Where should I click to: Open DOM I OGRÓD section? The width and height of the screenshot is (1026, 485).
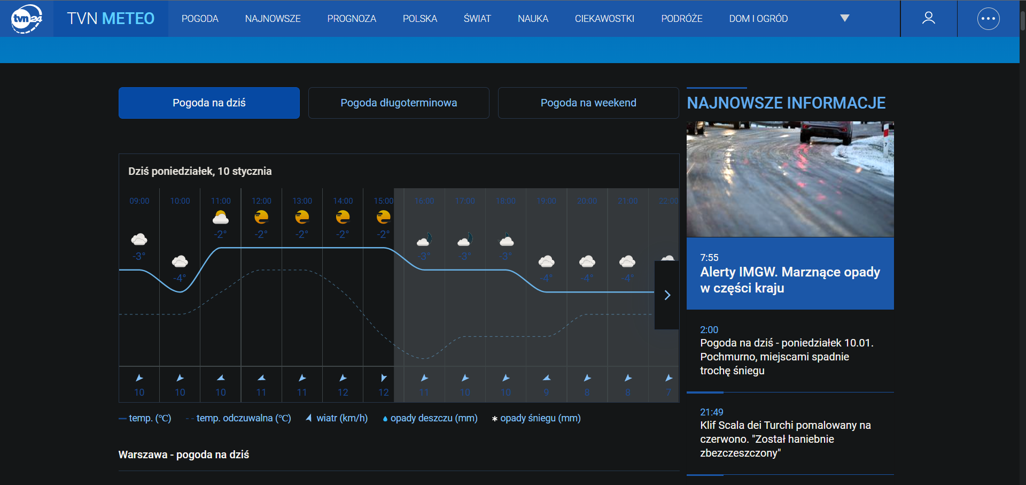(758, 19)
